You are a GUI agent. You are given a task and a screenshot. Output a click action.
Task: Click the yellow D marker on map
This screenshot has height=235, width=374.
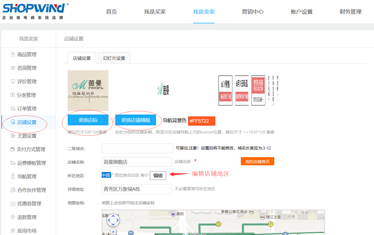pyautogui.click(x=218, y=224)
